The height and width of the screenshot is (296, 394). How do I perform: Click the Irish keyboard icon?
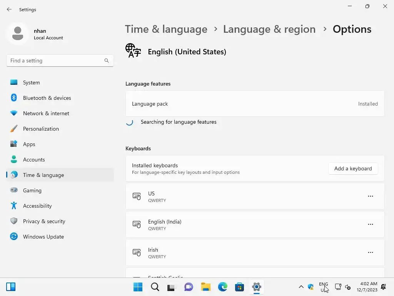137,252
